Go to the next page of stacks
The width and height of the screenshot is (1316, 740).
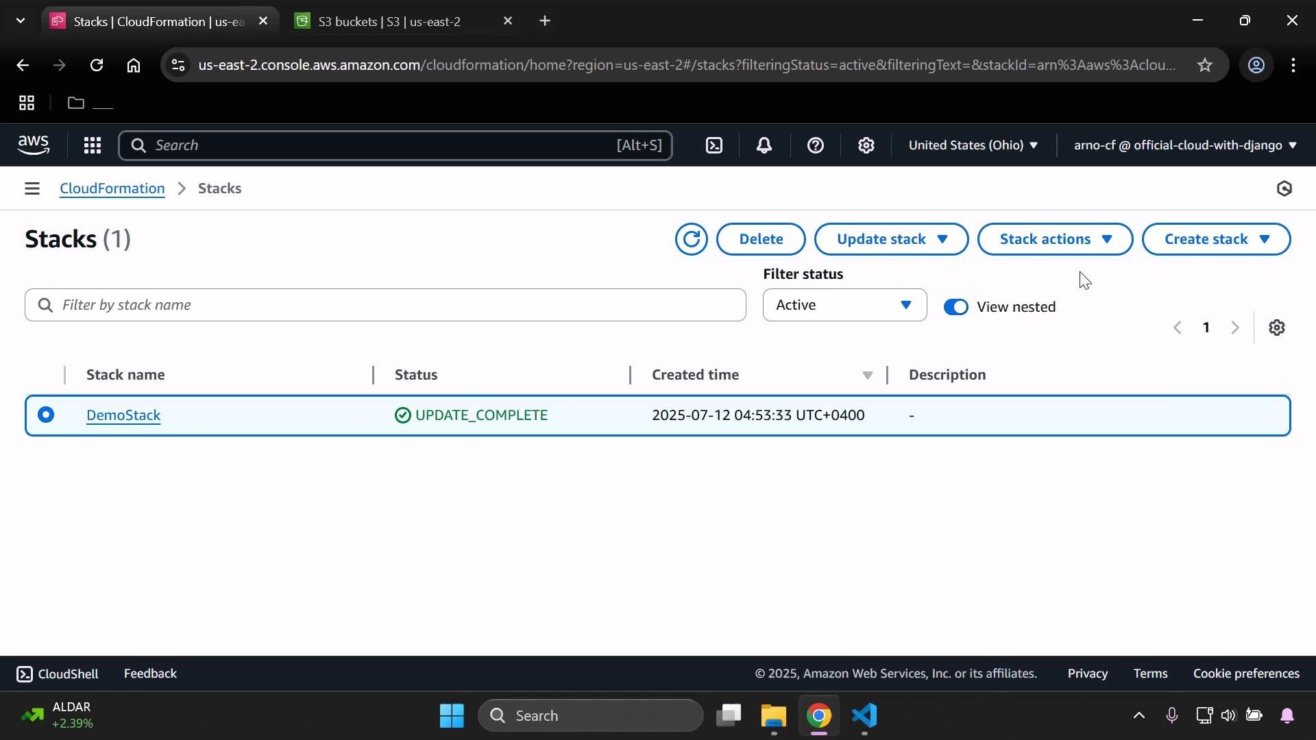1235,328
